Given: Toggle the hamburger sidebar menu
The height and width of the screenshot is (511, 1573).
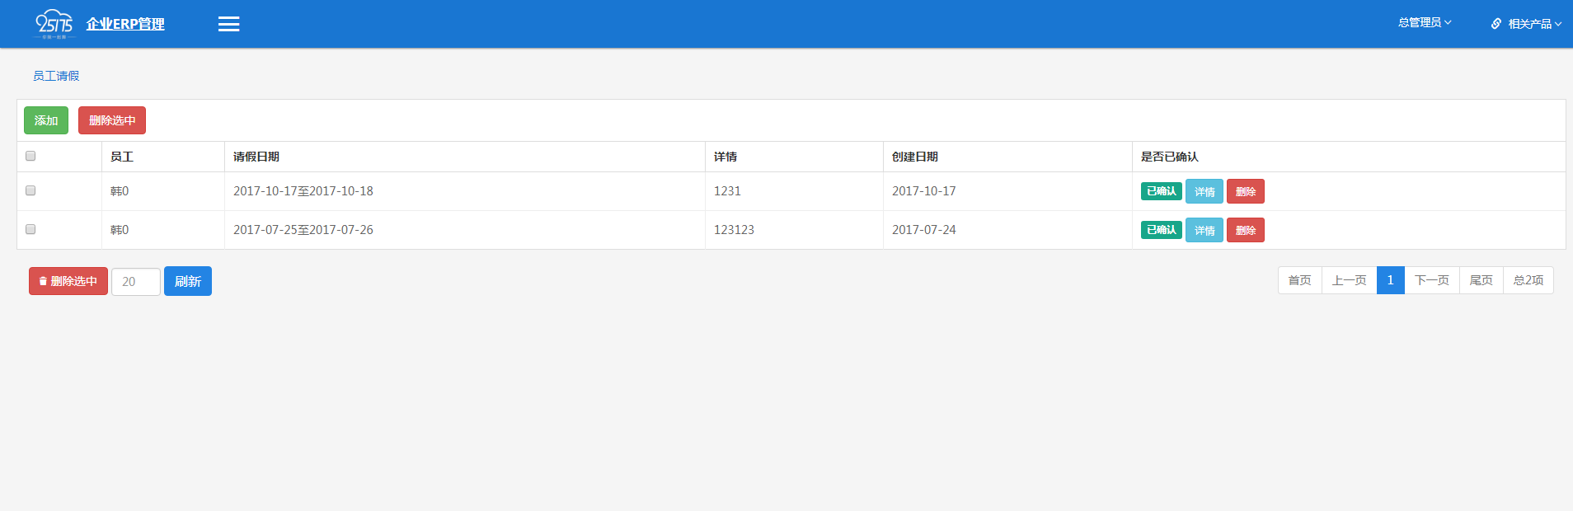Looking at the screenshot, I should click(x=228, y=24).
